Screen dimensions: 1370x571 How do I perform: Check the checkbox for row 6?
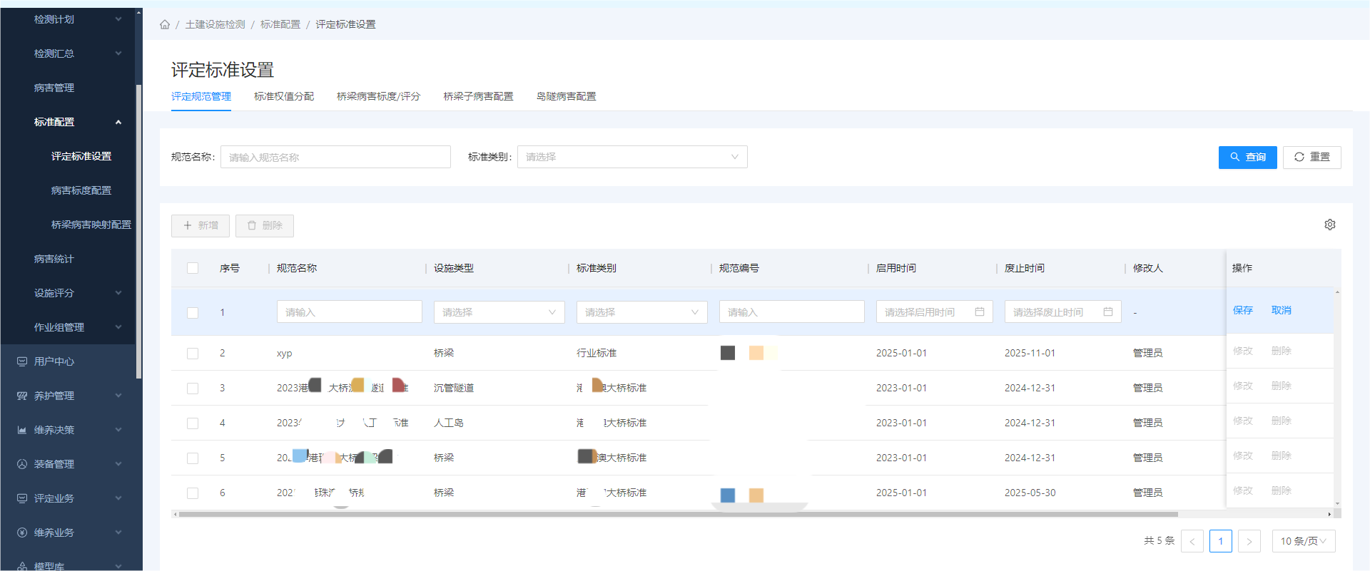coord(193,493)
